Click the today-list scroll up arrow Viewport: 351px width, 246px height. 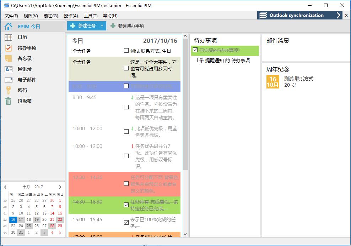tap(185, 36)
